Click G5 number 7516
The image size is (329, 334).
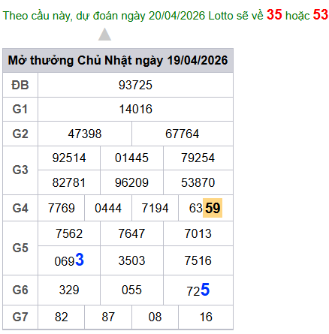(198, 260)
